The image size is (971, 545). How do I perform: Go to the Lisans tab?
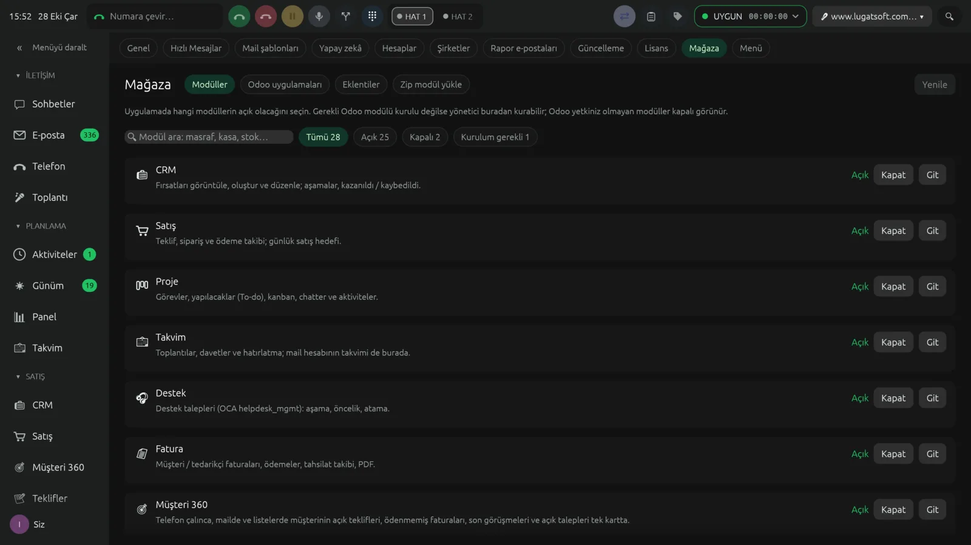pyautogui.click(x=656, y=48)
